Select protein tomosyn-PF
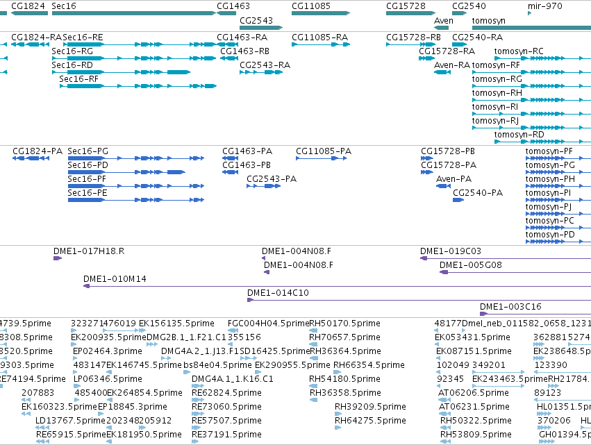Screen dimensions: 591x445 [549, 151]
